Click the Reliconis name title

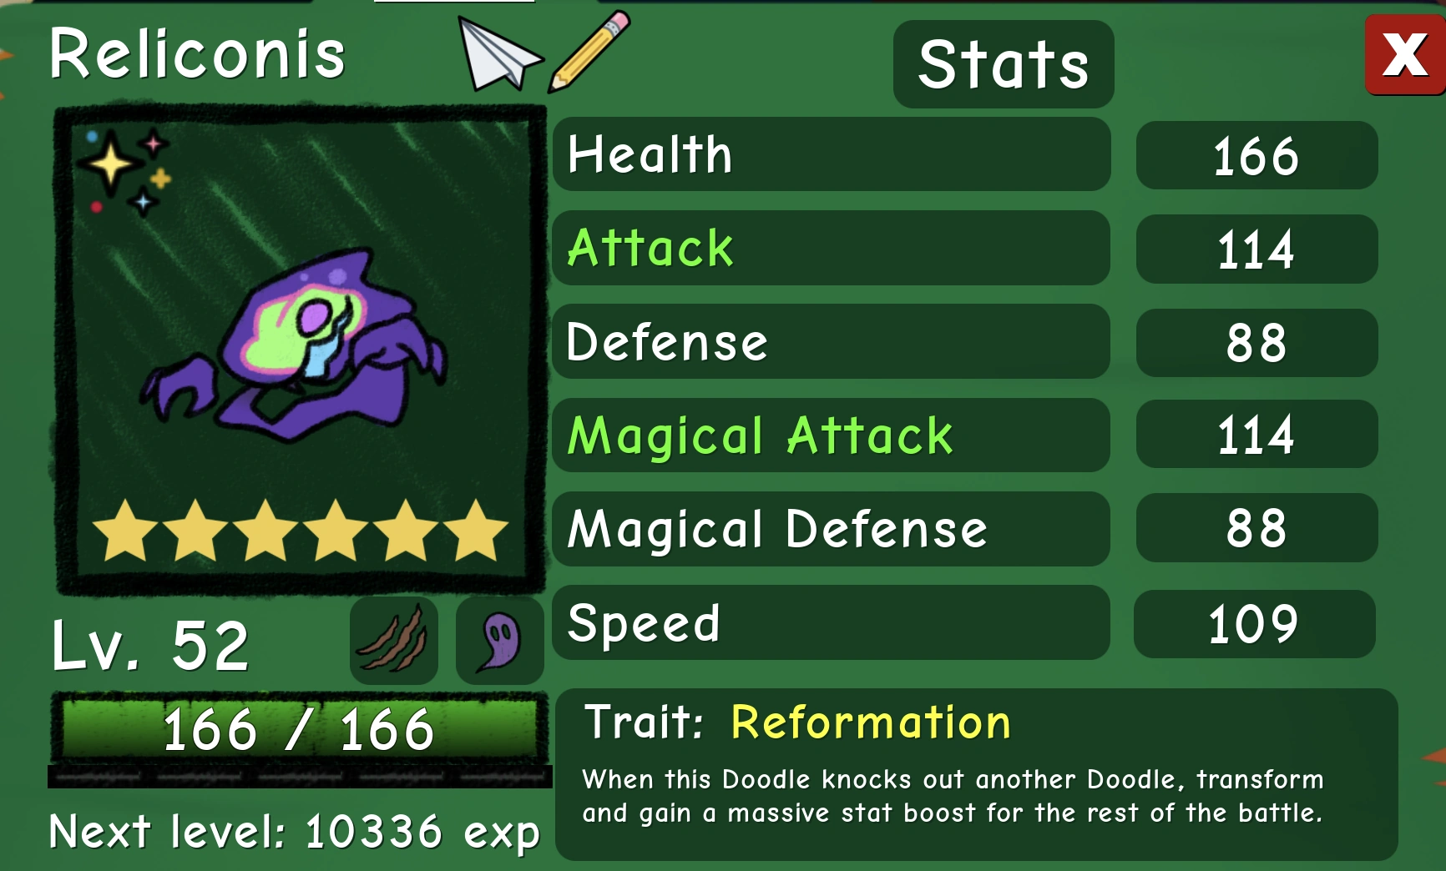[x=197, y=54]
